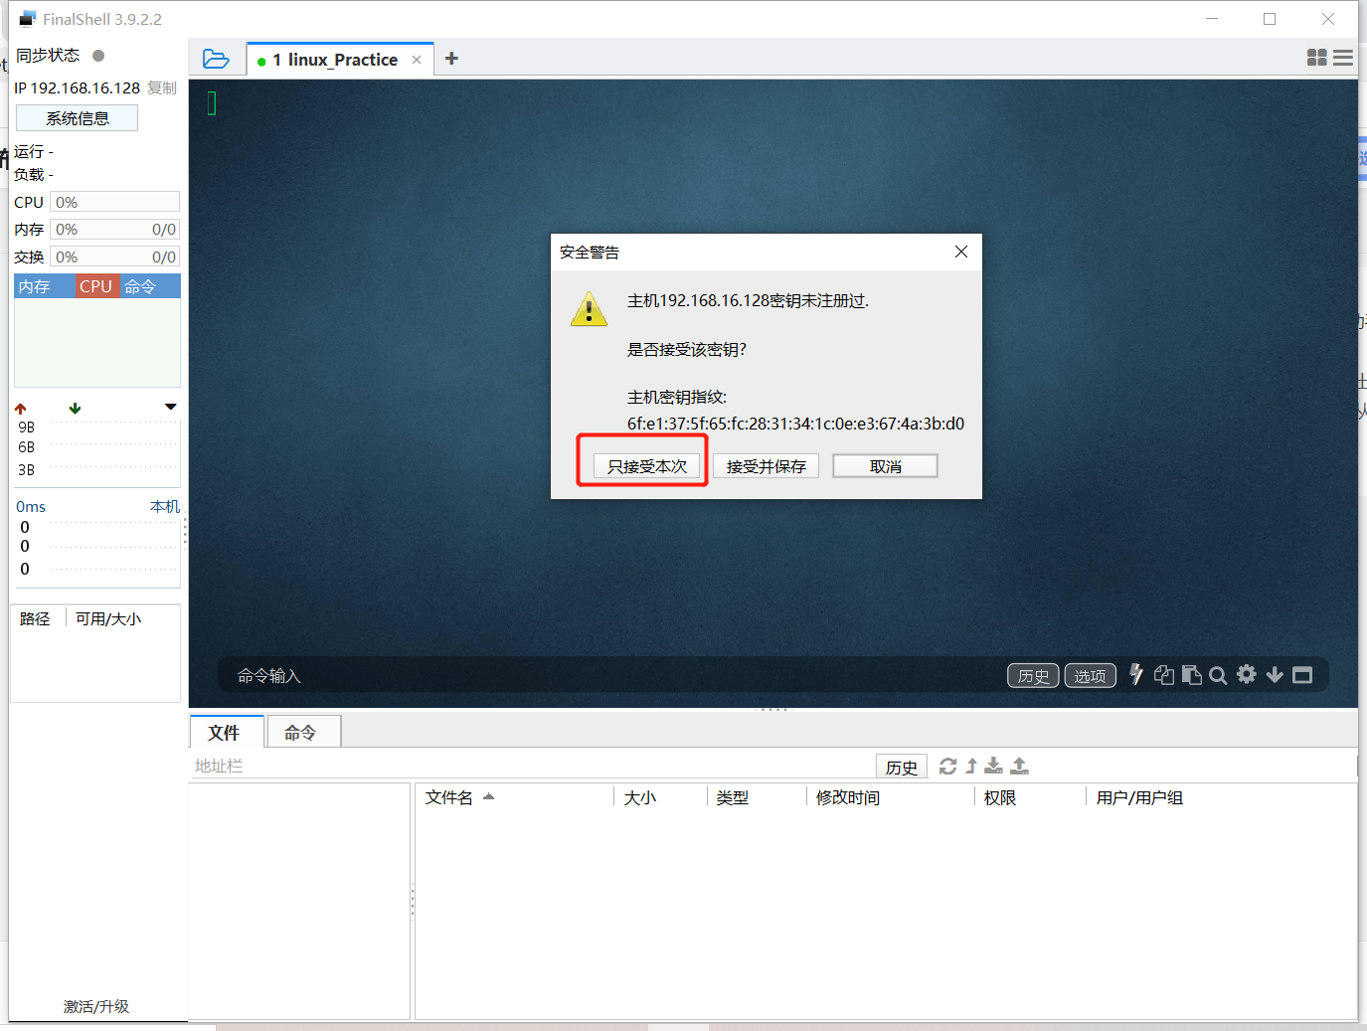1367x1031 pixels.
Task: Select the linux_Practice session tab
Action: [333, 59]
